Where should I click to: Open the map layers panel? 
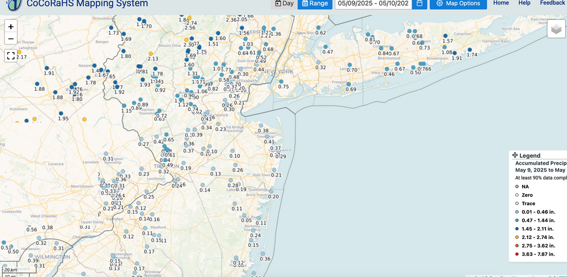556,29
